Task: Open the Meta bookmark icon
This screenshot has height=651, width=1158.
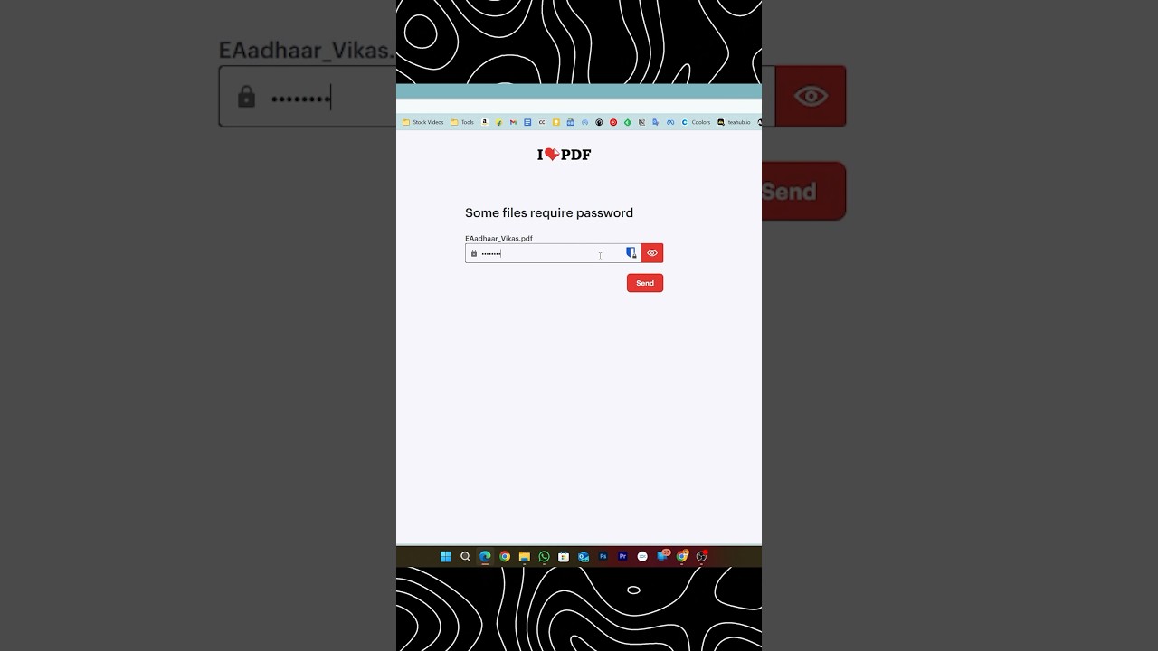Action: 670,122
